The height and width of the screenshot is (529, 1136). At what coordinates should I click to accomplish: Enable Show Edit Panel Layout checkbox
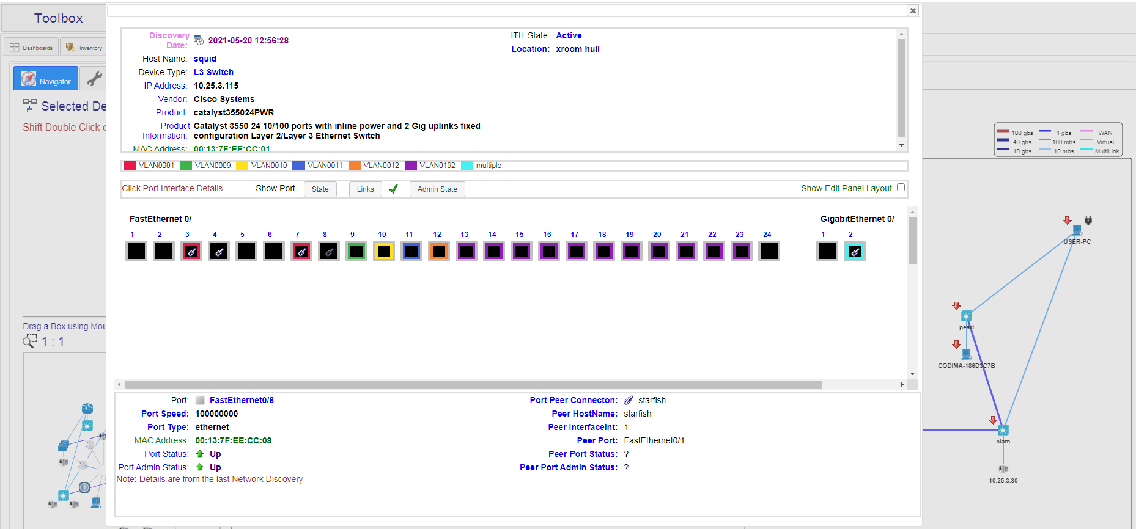901,188
